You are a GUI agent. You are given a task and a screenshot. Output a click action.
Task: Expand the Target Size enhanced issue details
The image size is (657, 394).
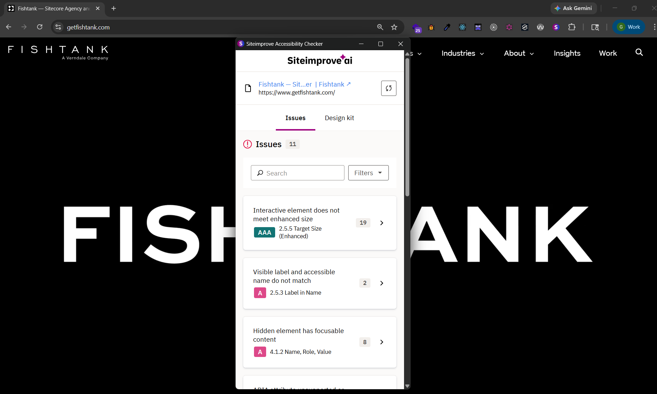tap(382, 223)
